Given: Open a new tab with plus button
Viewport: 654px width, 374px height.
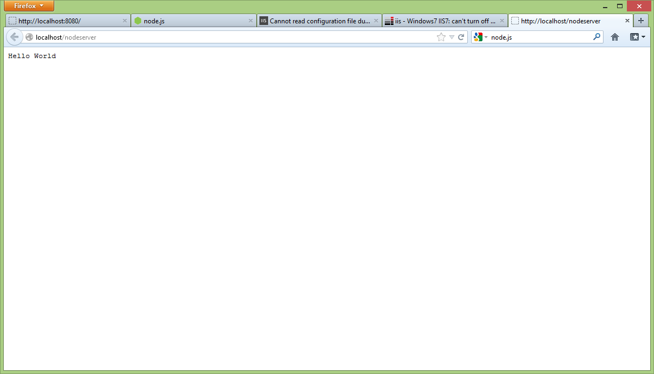Looking at the screenshot, I should pyautogui.click(x=641, y=21).
